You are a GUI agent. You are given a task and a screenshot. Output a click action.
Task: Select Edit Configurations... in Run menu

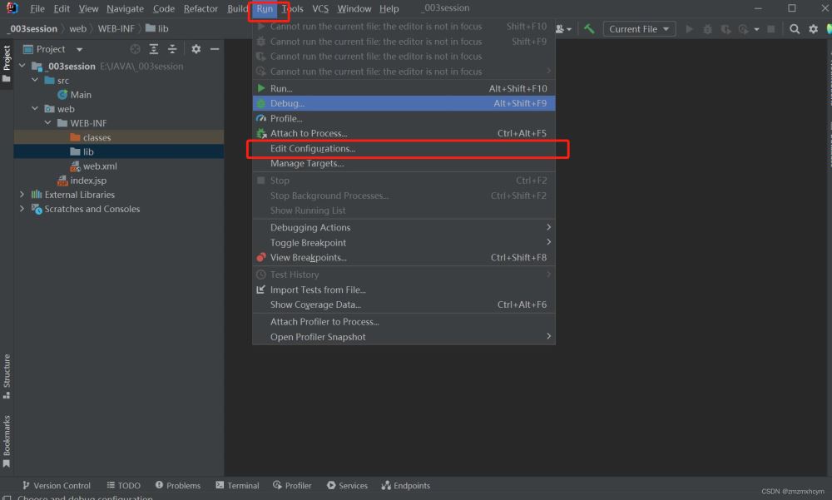pyautogui.click(x=313, y=149)
